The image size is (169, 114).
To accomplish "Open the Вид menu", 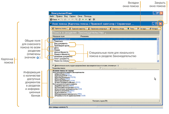I will [x=66, y=16].
